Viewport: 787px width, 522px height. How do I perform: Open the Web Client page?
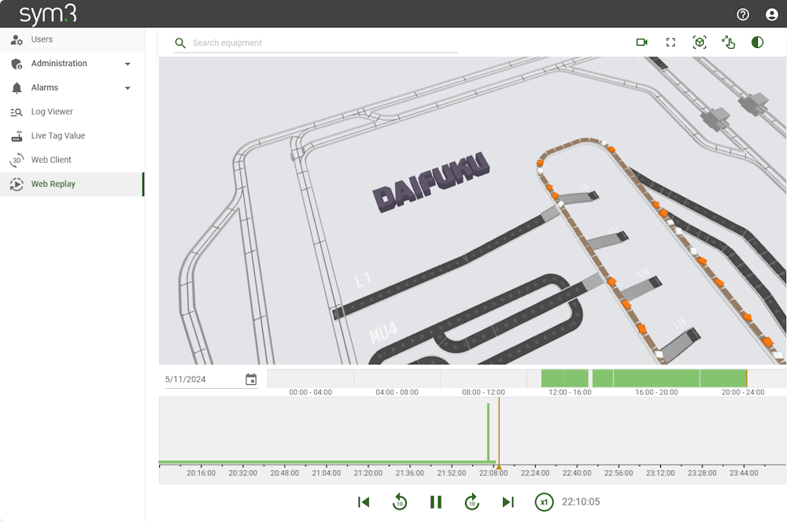pyautogui.click(x=72, y=160)
